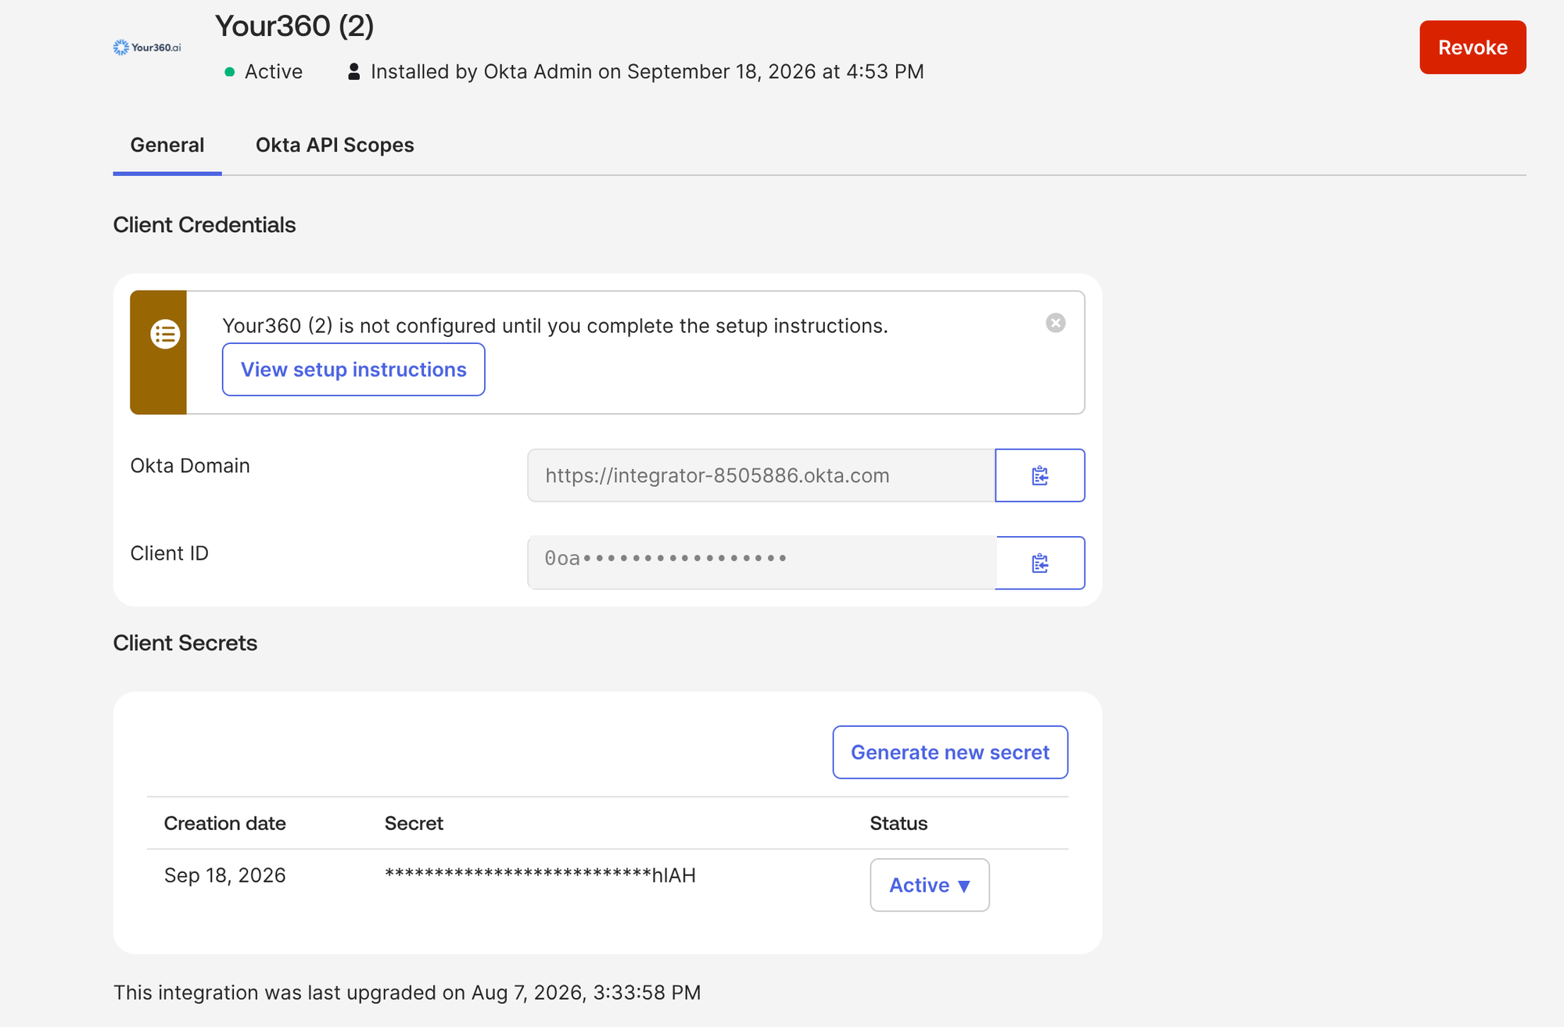Select the Sep 18, 2026 creation date cell

pyautogui.click(x=225, y=875)
